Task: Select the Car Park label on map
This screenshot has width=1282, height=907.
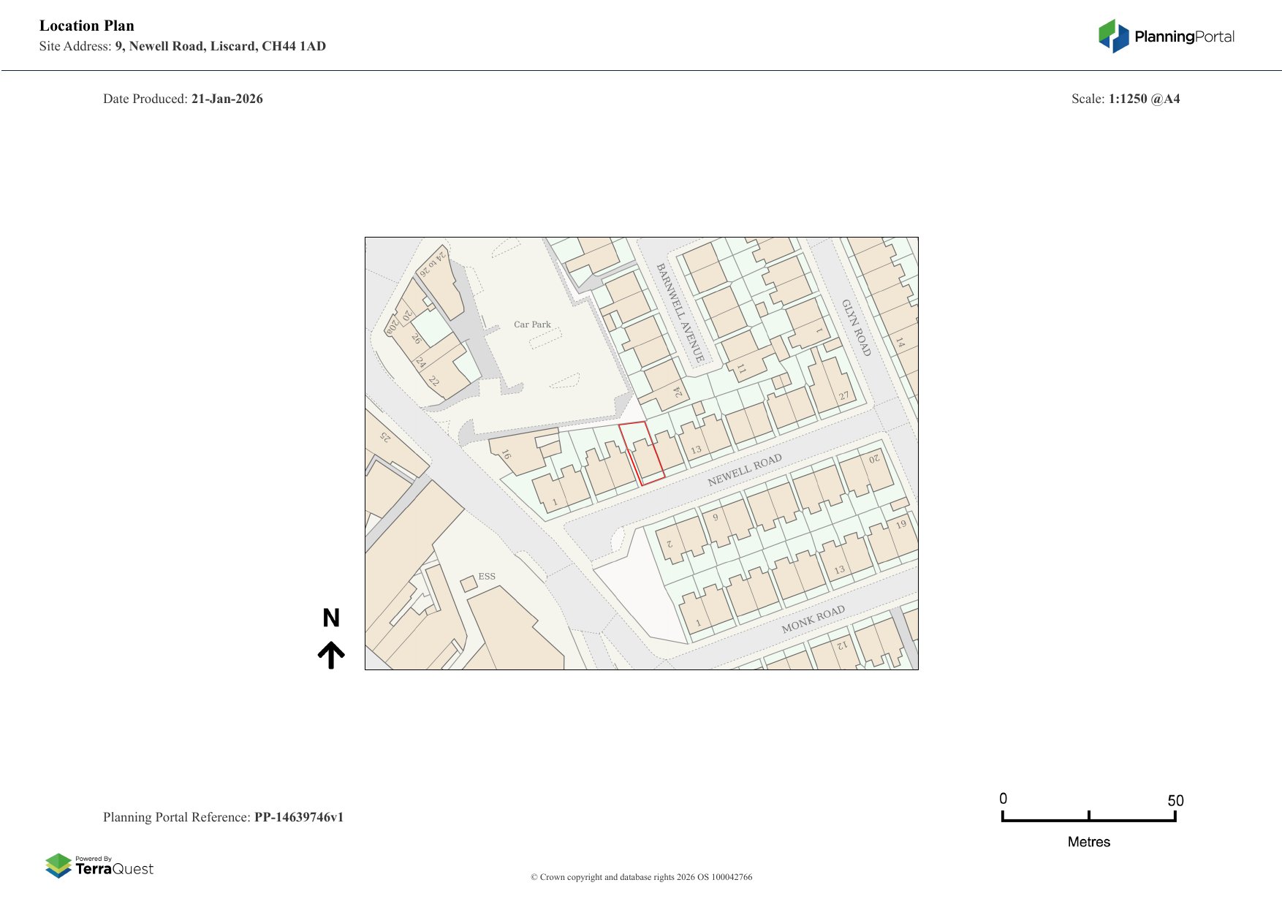Action: pyautogui.click(x=532, y=325)
